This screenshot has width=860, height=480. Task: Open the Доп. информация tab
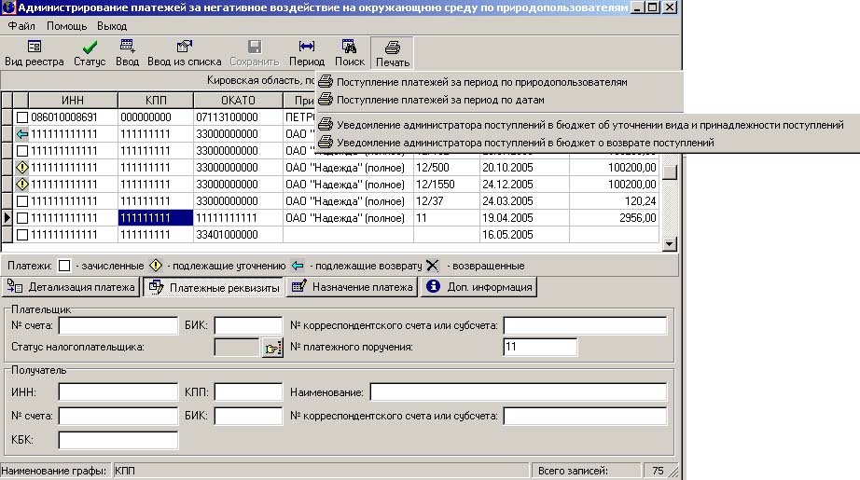tap(479, 287)
